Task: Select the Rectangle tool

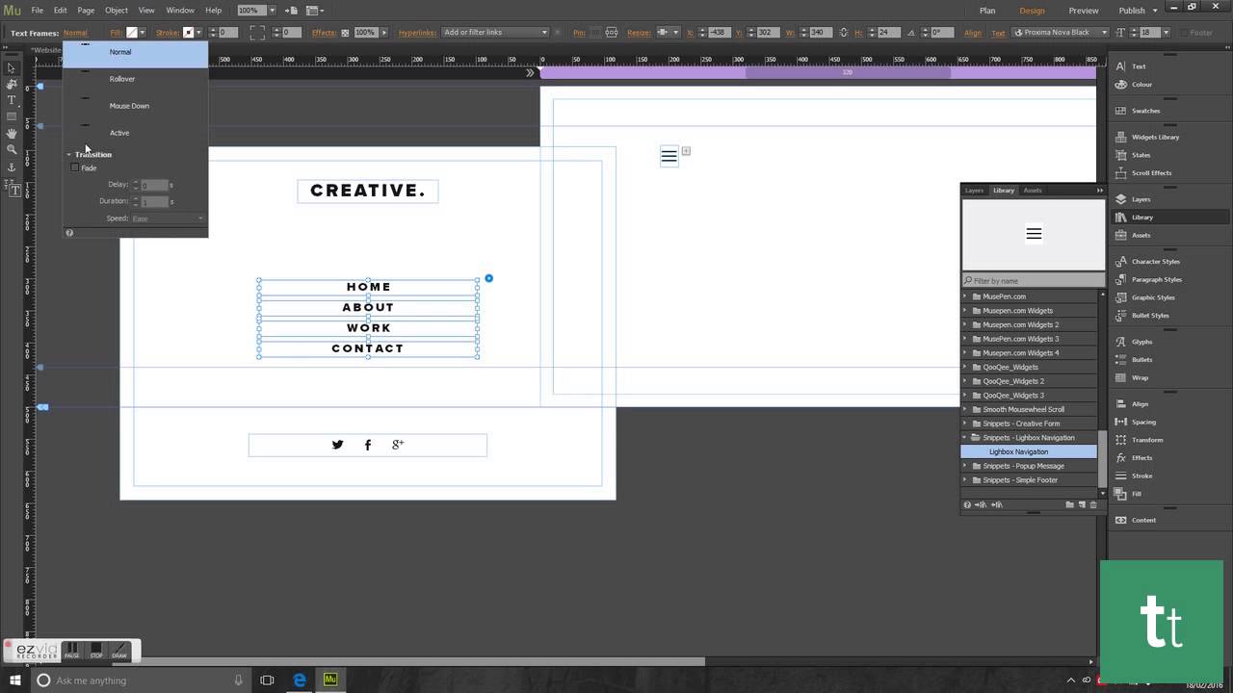Action: 12,116
